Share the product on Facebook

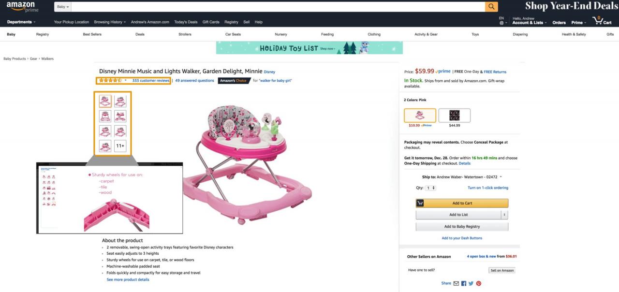point(464,283)
